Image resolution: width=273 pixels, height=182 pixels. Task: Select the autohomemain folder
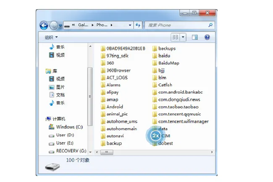(119, 129)
